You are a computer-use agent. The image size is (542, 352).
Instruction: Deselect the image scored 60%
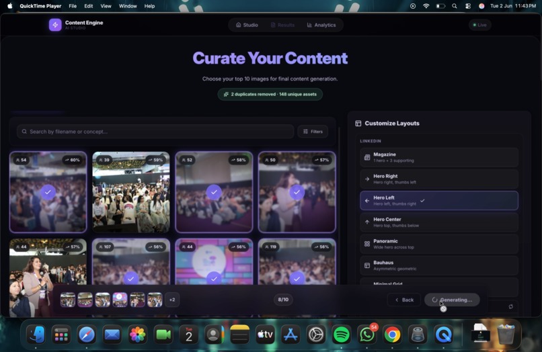[48, 192]
